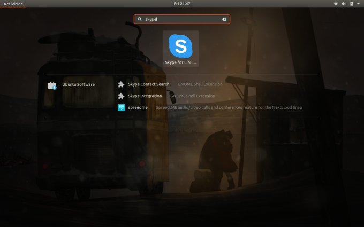364x227 pixels.
Task: Expand the system menu arrow
Action: [358, 4]
